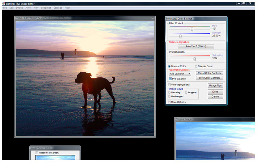The width and height of the screenshot is (257, 162).
Task: Click the Hue slider handle
Action: pos(192,29)
